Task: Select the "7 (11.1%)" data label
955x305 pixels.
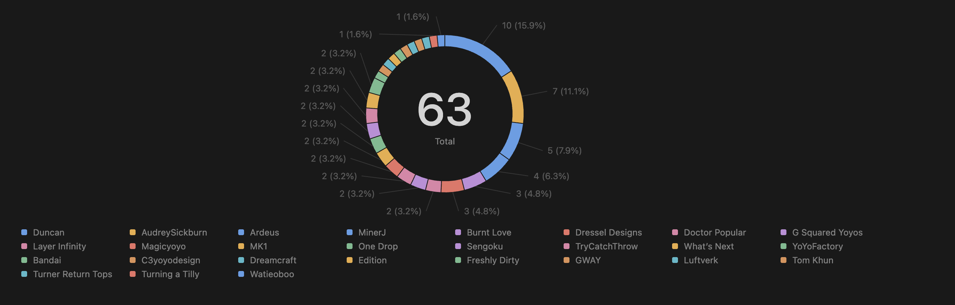Action: (570, 91)
